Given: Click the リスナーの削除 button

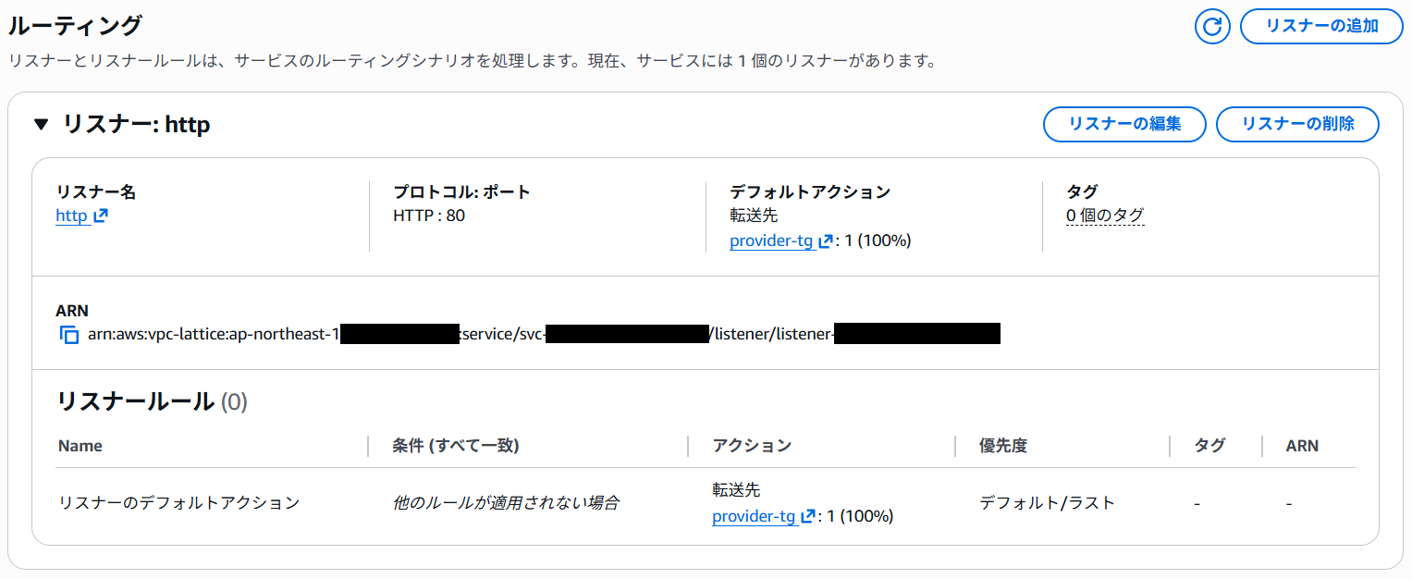Looking at the screenshot, I should [1297, 124].
